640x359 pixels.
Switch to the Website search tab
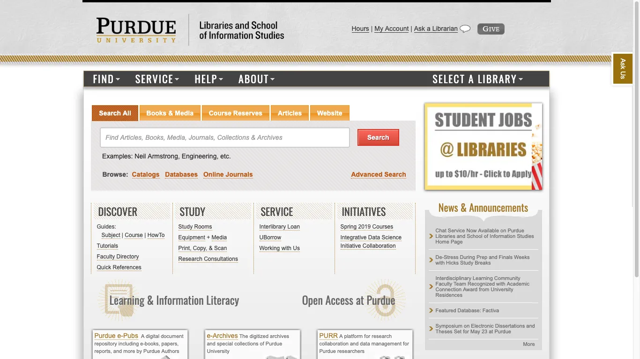point(329,113)
